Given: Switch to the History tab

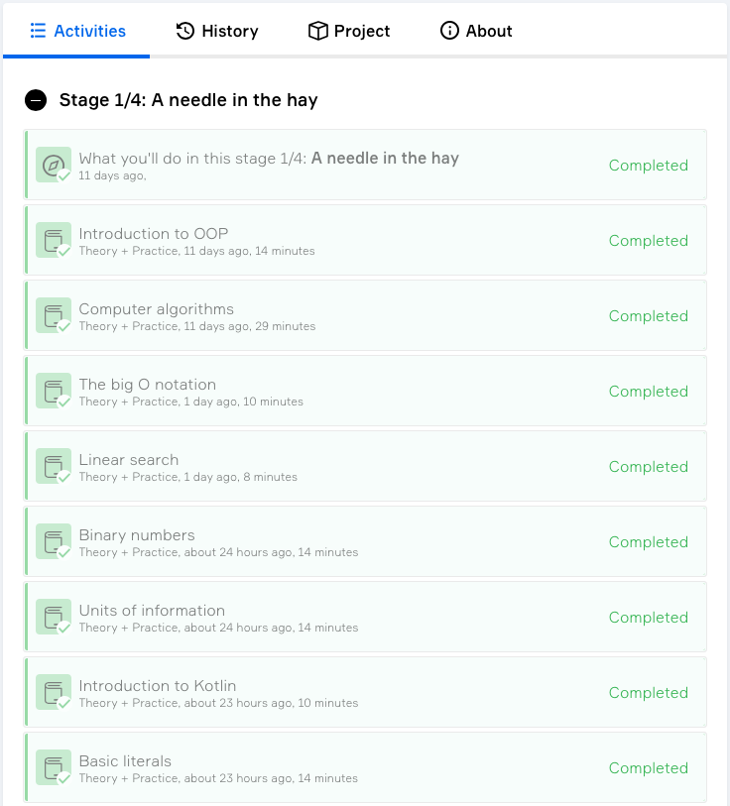Looking at the screenshot, I should [217, 31].
